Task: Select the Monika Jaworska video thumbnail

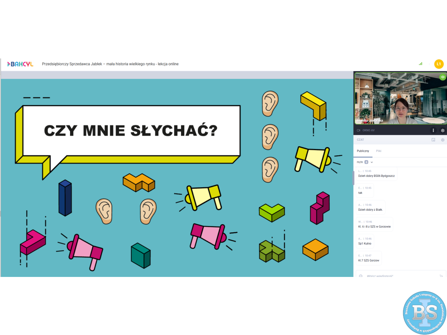Action: (400, 98)
